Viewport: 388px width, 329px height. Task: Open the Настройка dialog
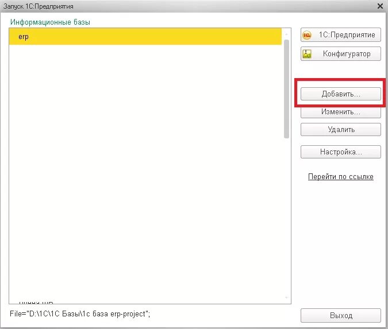[x=340, y=152]
